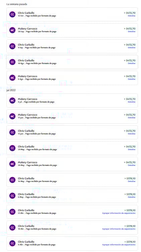Show Detalles for 26 May Maleny Carrasco payment

point(132,166)
